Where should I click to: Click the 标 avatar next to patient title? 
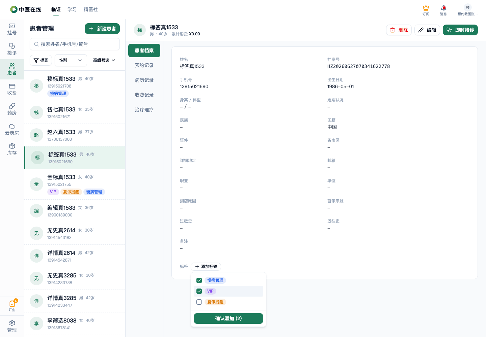point(140,30)
